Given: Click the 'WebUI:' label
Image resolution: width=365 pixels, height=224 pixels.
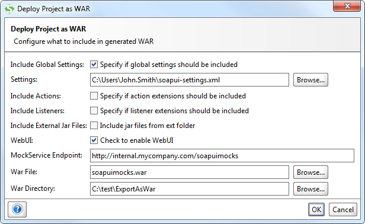Looking at the screenshot, I should [x=22, y=140].
